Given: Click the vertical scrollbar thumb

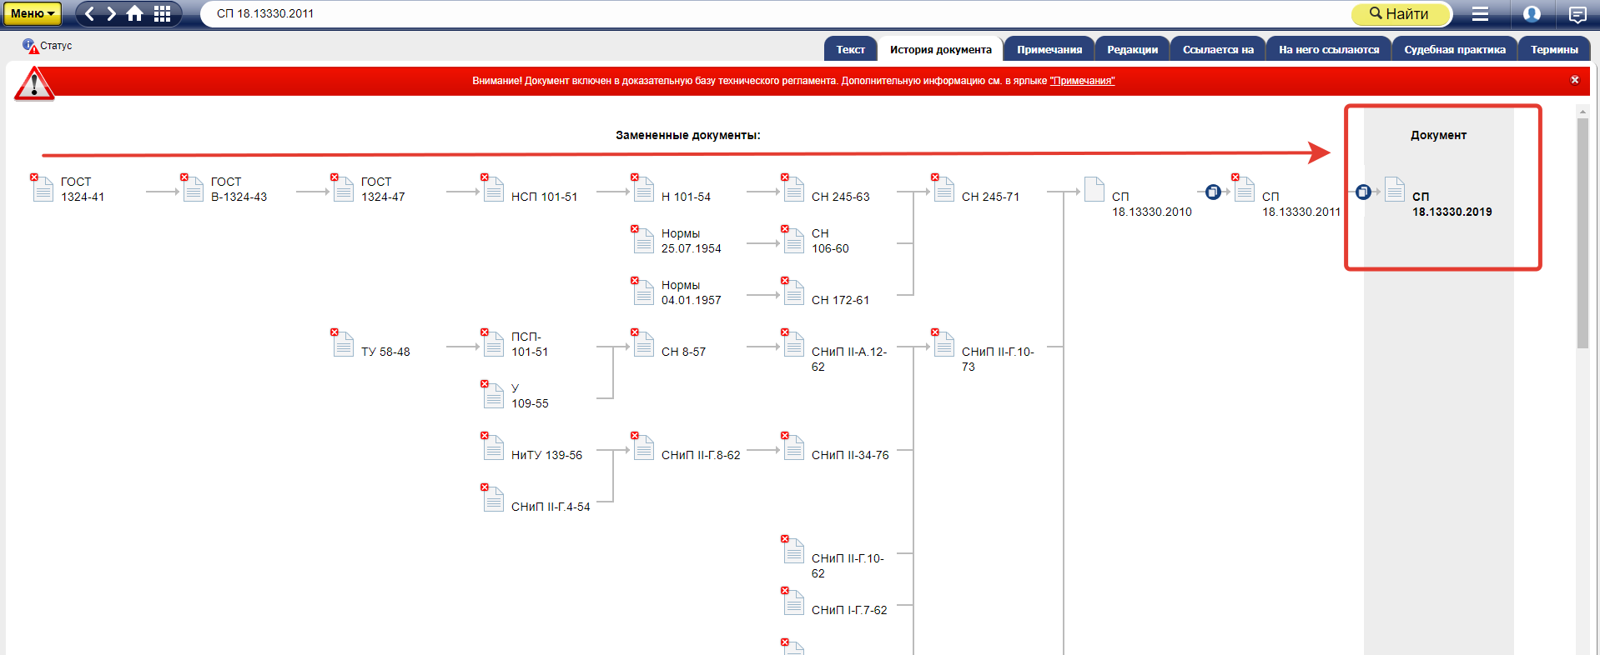Looking at the screenshot, I should click(1582, 233).
